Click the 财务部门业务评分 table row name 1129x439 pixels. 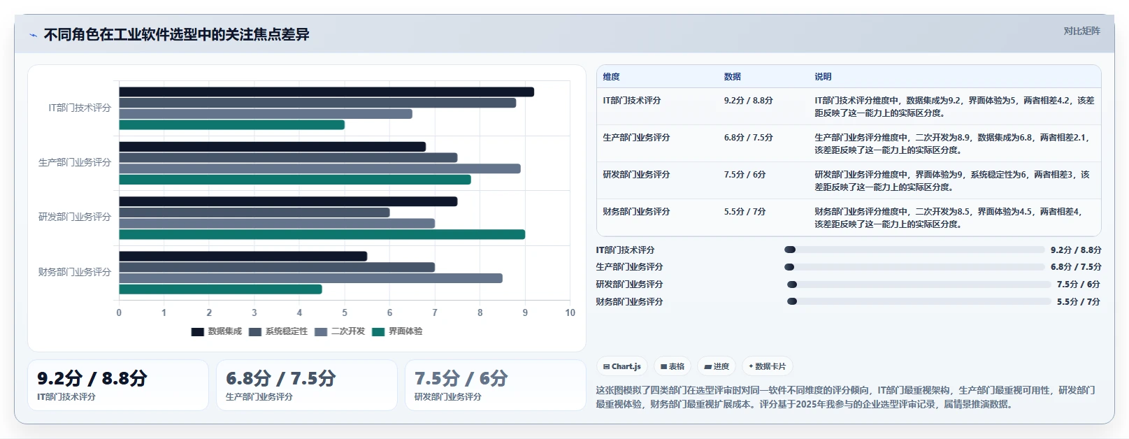click(x=636, y=212)
